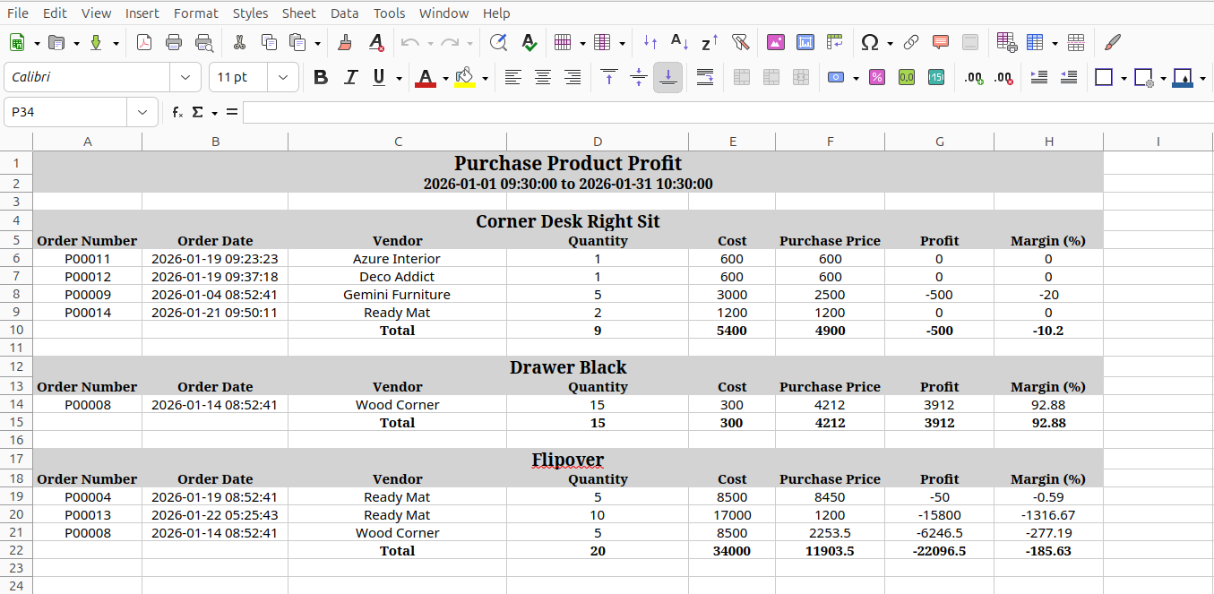Select cell with Gemini Furniture

pos(397,295)
